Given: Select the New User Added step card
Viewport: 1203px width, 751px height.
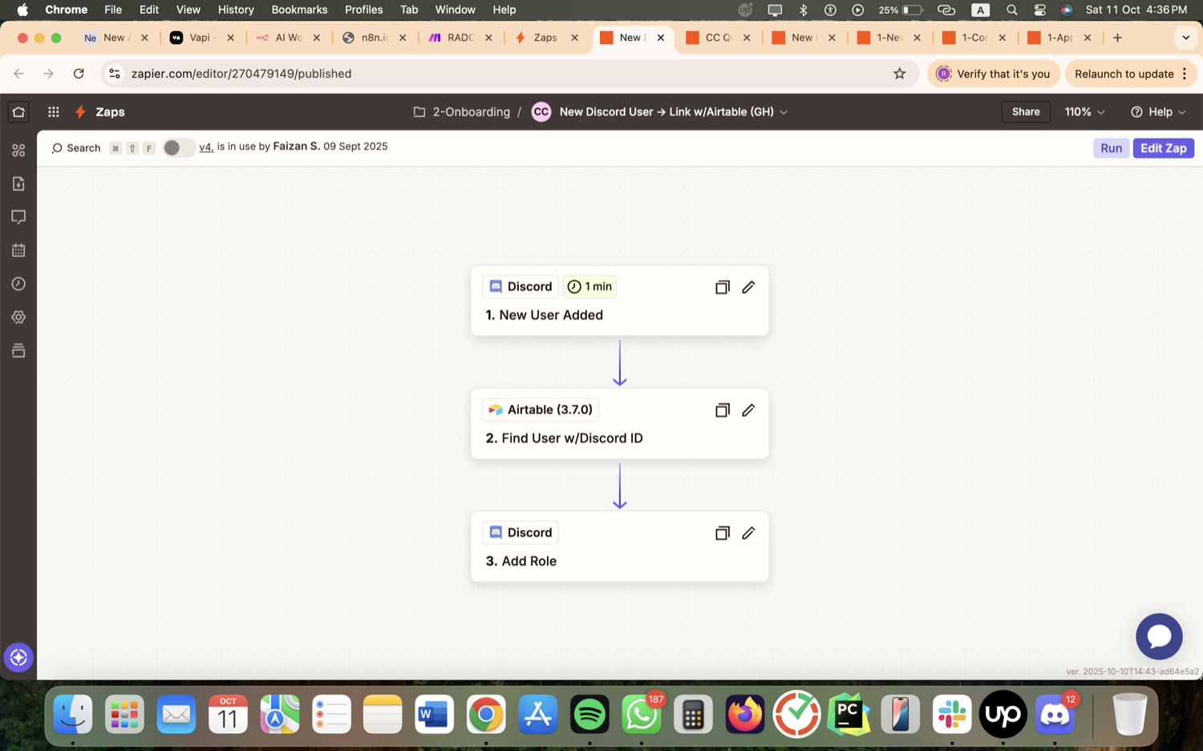Looking at the screenshot, I should click(x=619, y=301).
